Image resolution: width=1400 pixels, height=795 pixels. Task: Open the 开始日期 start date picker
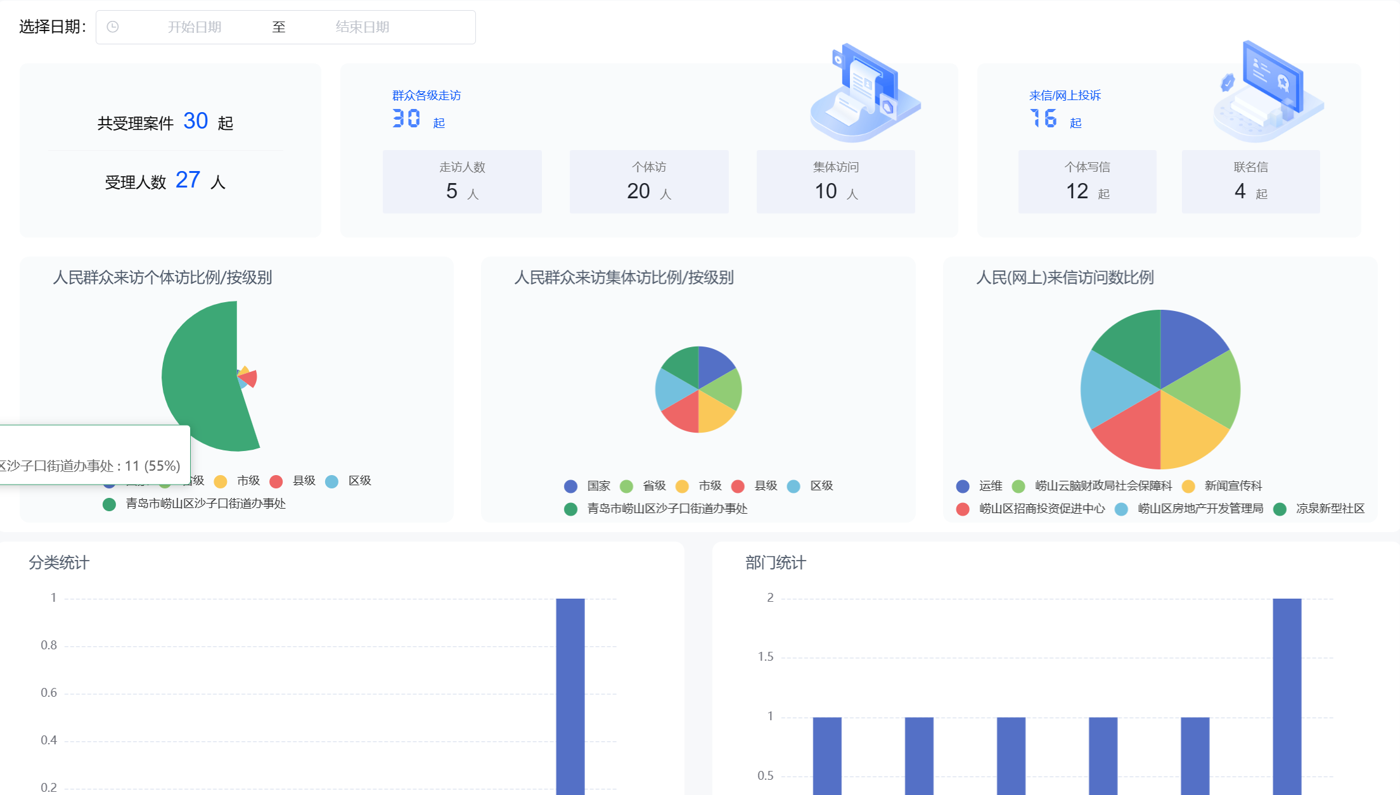(x=195, y=27)
